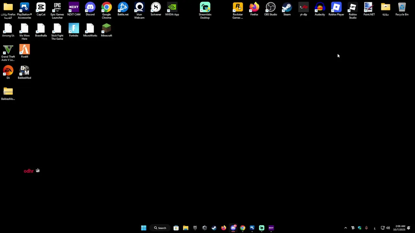Open Firefox from the taskbar
The image size is (415, 233).
[x=224, y=228]
